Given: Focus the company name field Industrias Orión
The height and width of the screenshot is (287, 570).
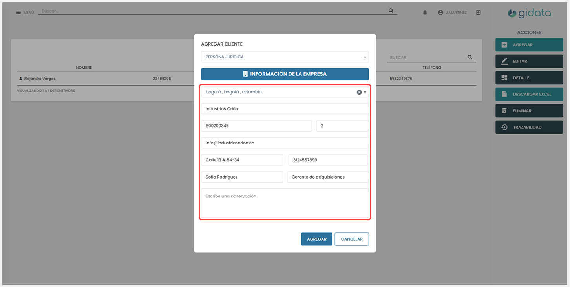Looking at the screenshot, I should tap(285, 109).
